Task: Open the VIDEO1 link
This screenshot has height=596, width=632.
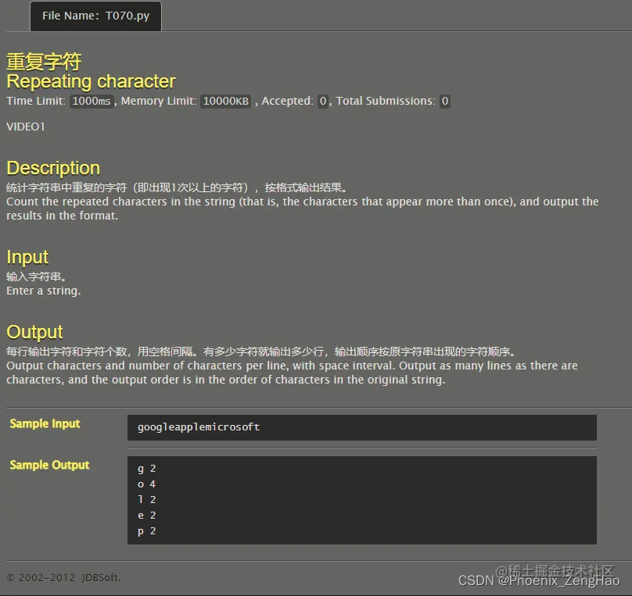Action: click(25, 127)
